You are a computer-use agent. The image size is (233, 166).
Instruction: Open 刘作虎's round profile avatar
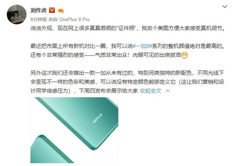(x=17, y=14)
